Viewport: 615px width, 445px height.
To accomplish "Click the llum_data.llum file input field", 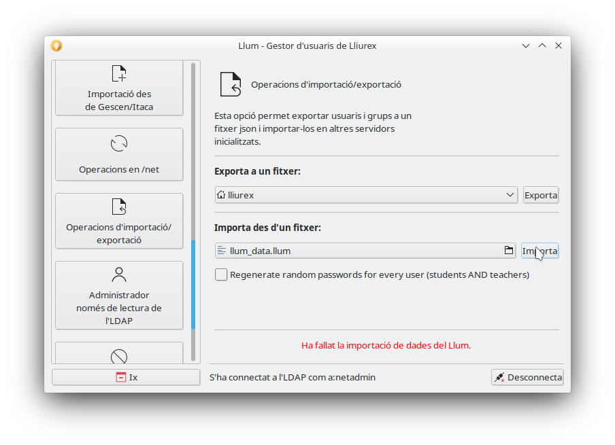I will pos(359,251).
